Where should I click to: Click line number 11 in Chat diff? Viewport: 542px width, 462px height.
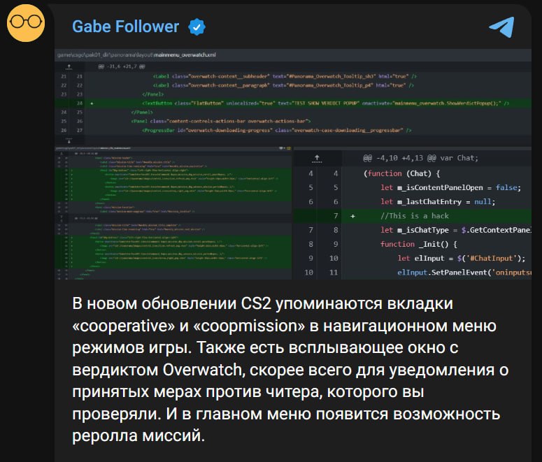[x=333, y=273]
